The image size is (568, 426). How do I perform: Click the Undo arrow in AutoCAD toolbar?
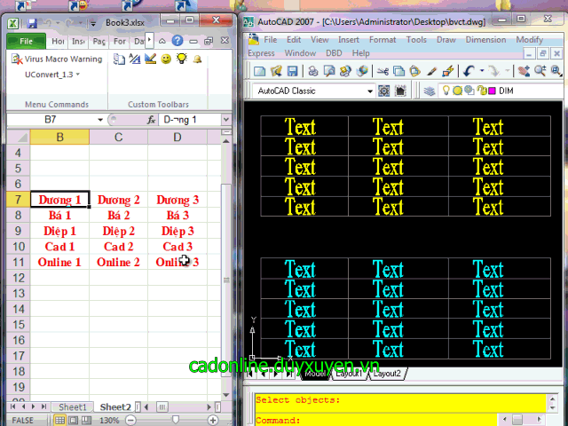469,71
